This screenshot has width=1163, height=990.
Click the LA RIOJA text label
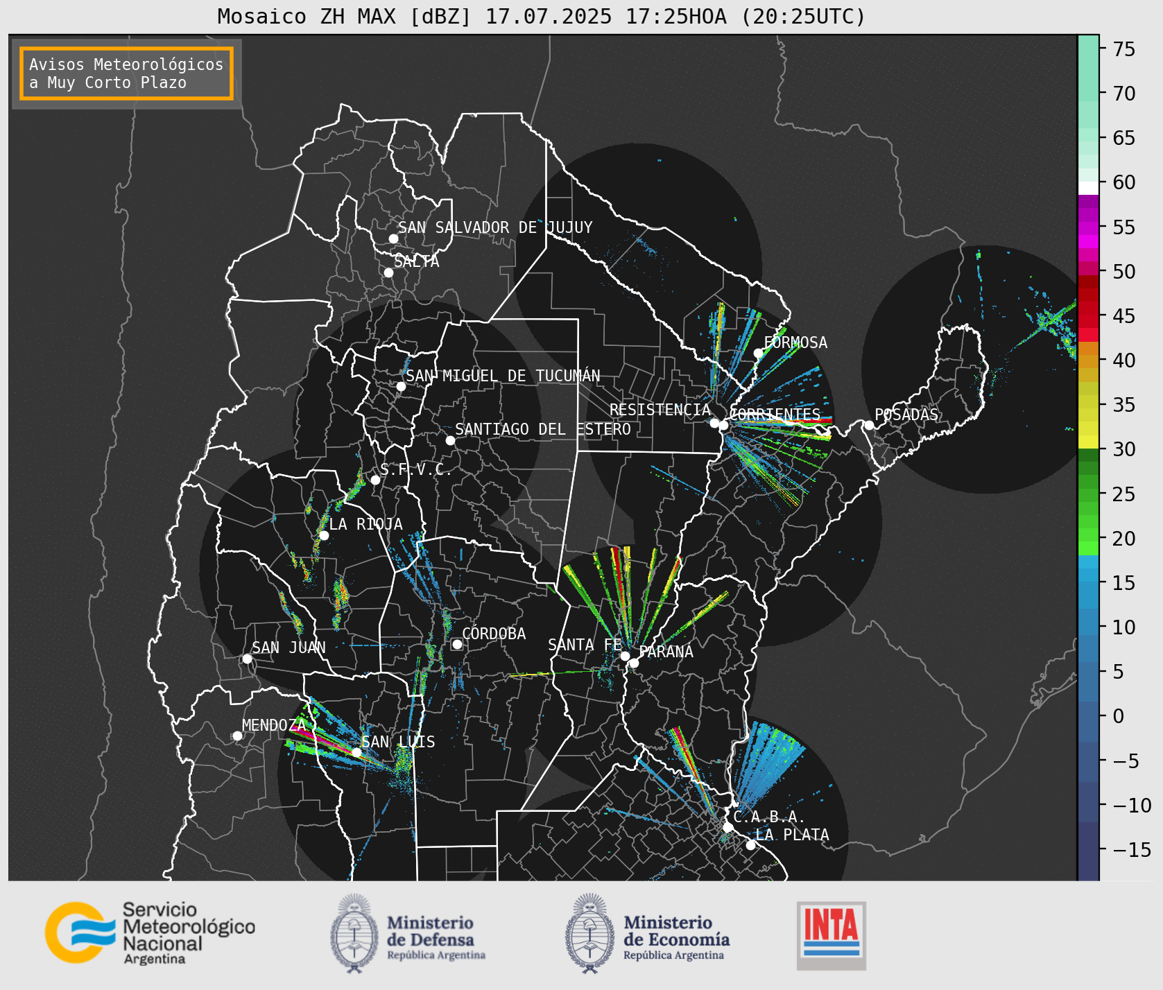(366, 524)
